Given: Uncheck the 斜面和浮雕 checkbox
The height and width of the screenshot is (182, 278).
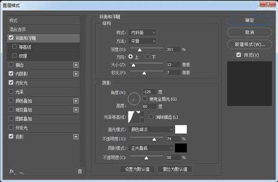Looking at the screenshot, I should (x=11, y=37).
